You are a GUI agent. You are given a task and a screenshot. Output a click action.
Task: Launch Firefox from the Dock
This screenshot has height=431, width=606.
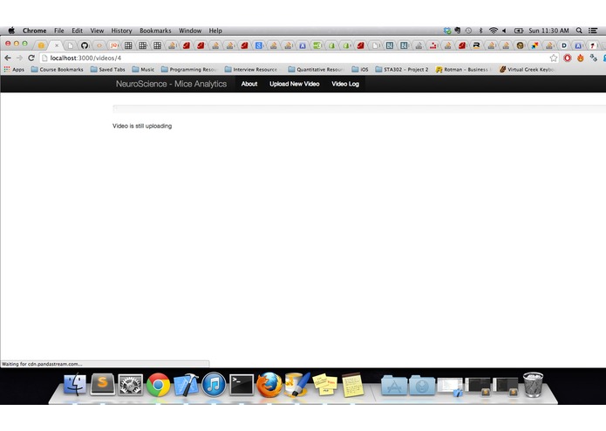coord(269,385)
